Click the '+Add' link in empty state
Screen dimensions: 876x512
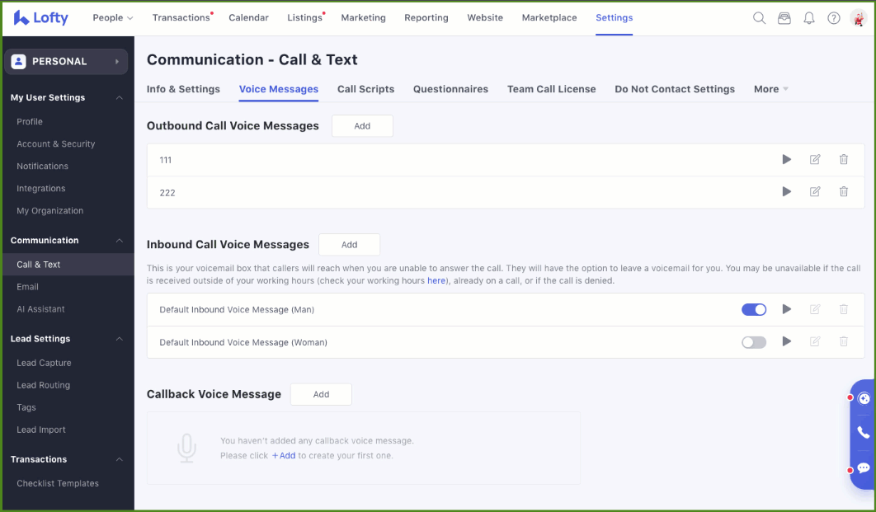coord(284,456)
